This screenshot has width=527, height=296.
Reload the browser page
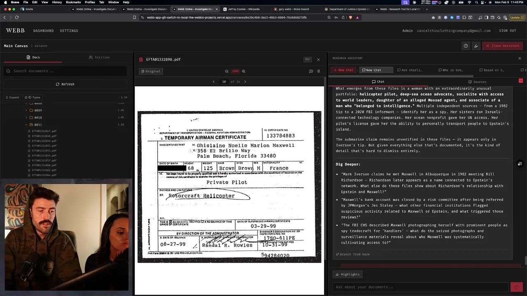(17, 17)
